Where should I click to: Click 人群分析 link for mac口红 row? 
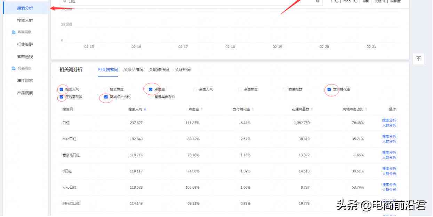tap(389, 141)
